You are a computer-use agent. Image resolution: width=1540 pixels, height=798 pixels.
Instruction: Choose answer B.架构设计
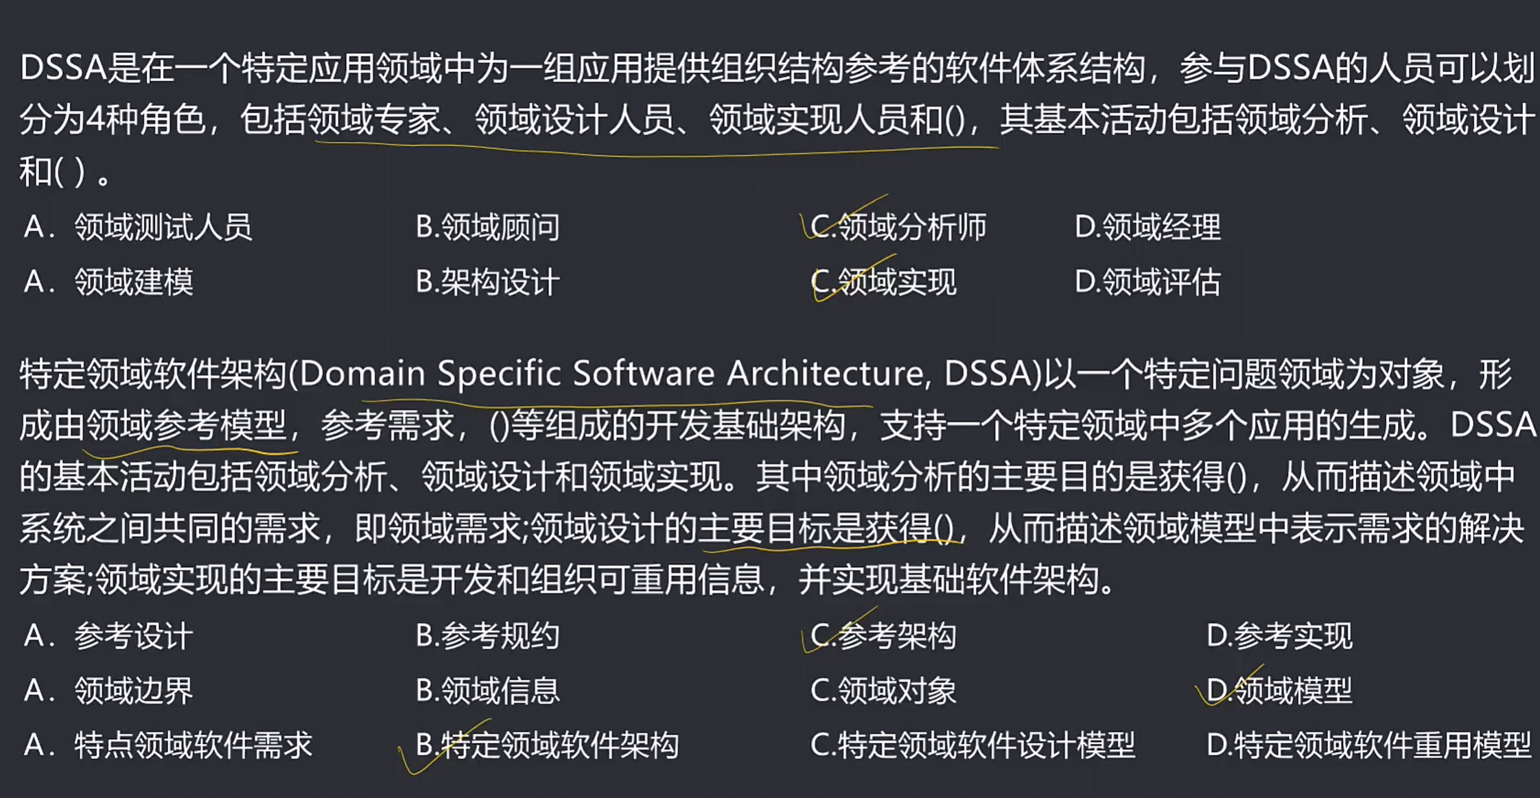(x=488, y=282)
